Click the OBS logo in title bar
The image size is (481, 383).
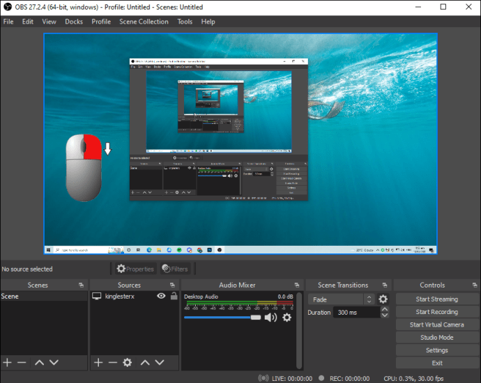(8, 7)
